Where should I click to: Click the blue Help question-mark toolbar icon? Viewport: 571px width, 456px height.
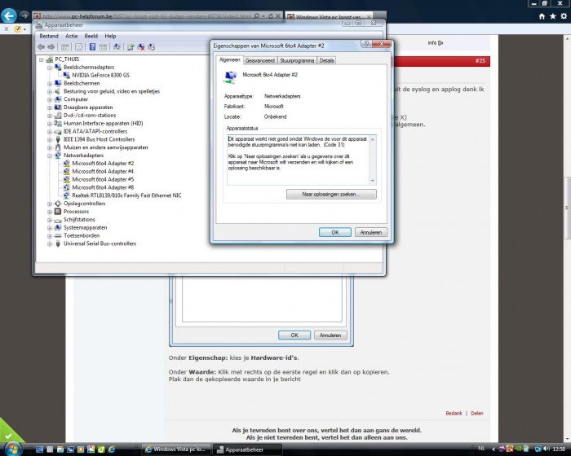tap(92, 47)
